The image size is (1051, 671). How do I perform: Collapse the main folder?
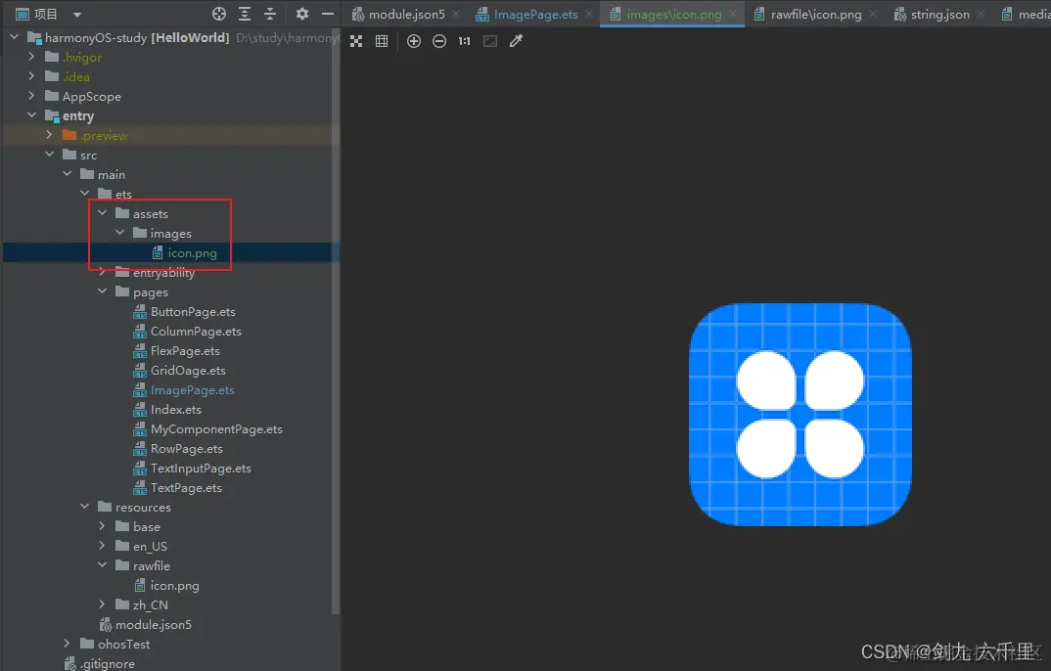[x=67, y=173]
